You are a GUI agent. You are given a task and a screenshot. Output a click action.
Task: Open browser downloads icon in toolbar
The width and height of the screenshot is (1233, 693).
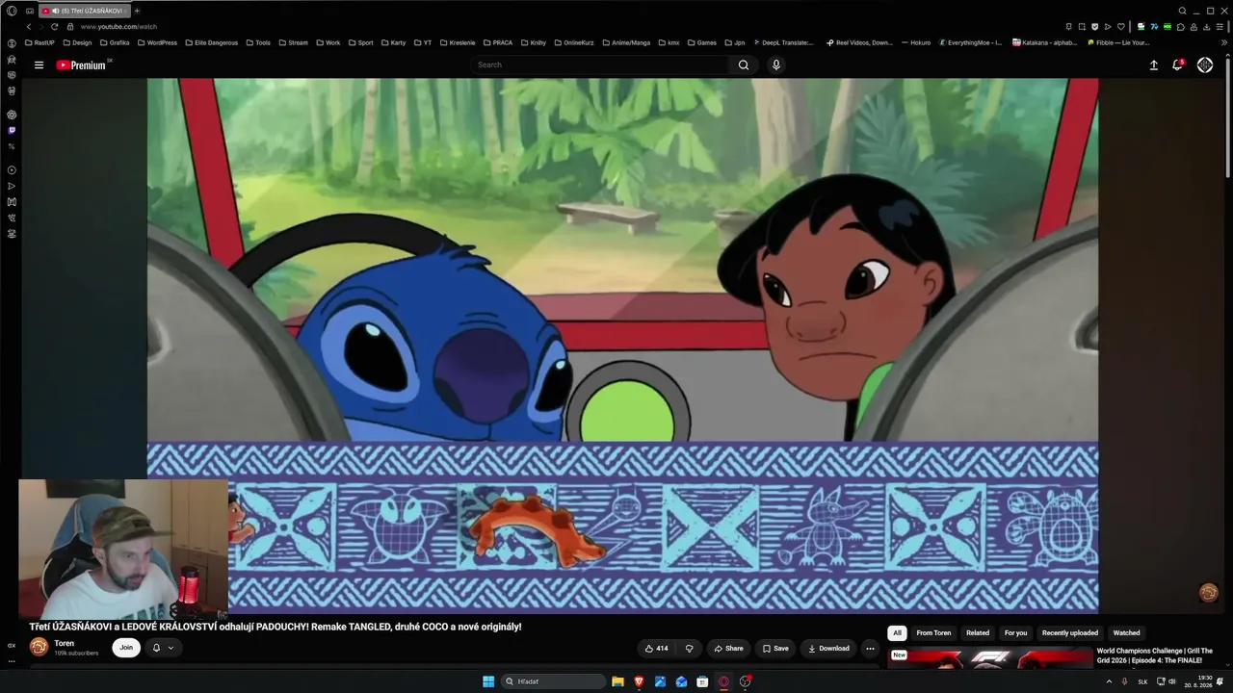click(x=1207, y=27)
